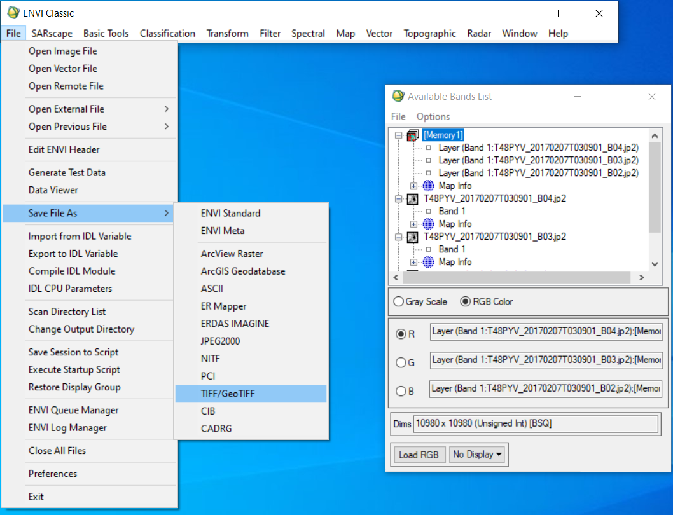Click the bands list horizontal scrollbar thumb
The image size is (673, 515).
(517, 278)
